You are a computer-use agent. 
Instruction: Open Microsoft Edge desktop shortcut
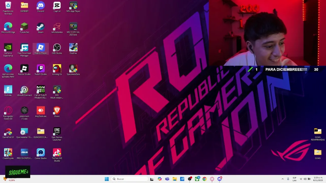8,28
